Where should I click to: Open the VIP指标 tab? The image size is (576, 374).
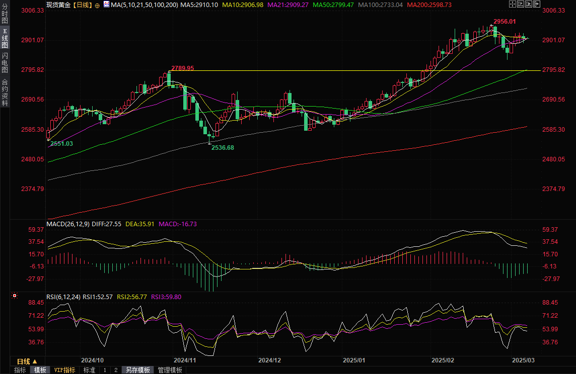tap(65, 370)
